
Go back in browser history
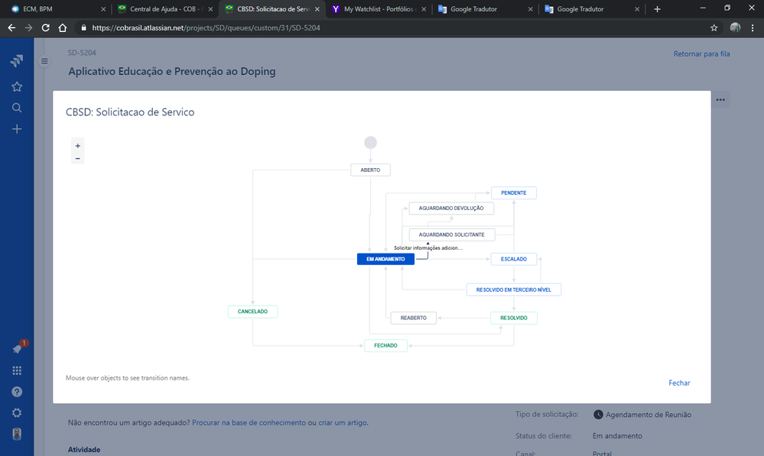point(11,27)
